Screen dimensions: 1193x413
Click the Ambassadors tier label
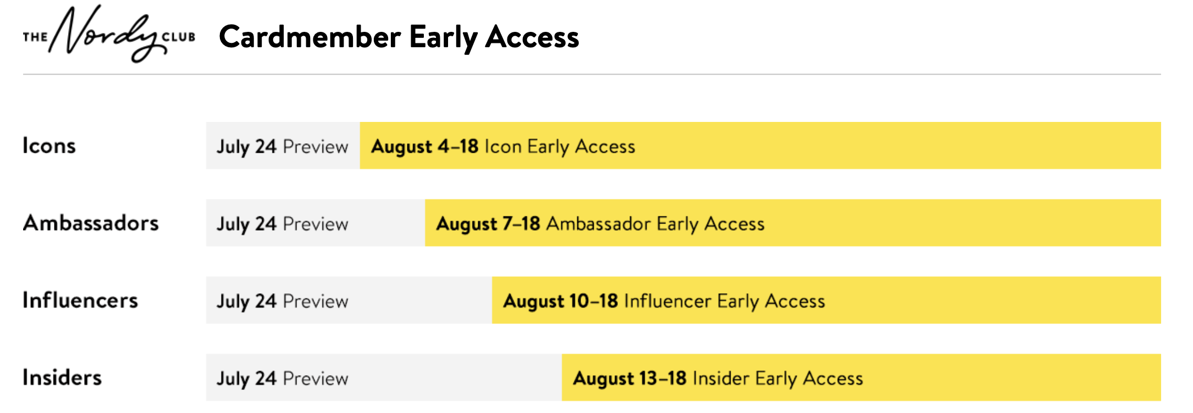(91, 223)
